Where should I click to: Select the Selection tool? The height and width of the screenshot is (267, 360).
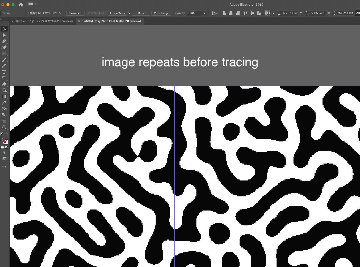pyautogui.click(x=4, y=29)
